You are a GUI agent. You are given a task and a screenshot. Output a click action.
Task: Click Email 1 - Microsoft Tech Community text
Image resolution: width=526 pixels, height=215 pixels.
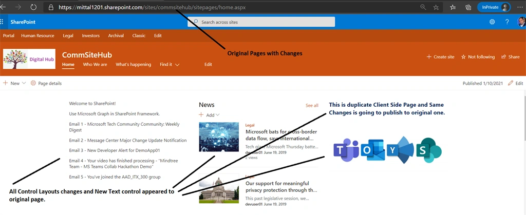[124, 127]
